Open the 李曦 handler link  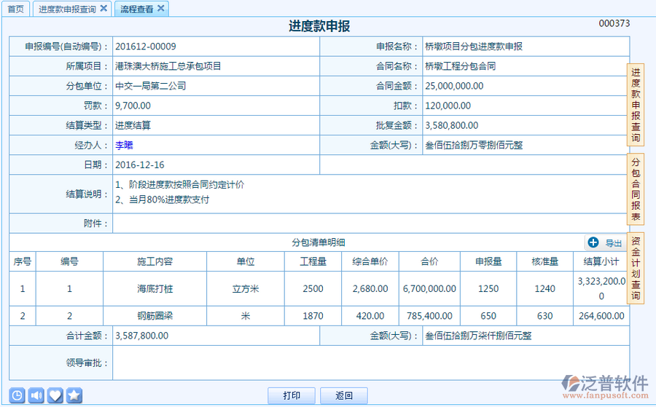pyautogui.click(x=124, y=145)
